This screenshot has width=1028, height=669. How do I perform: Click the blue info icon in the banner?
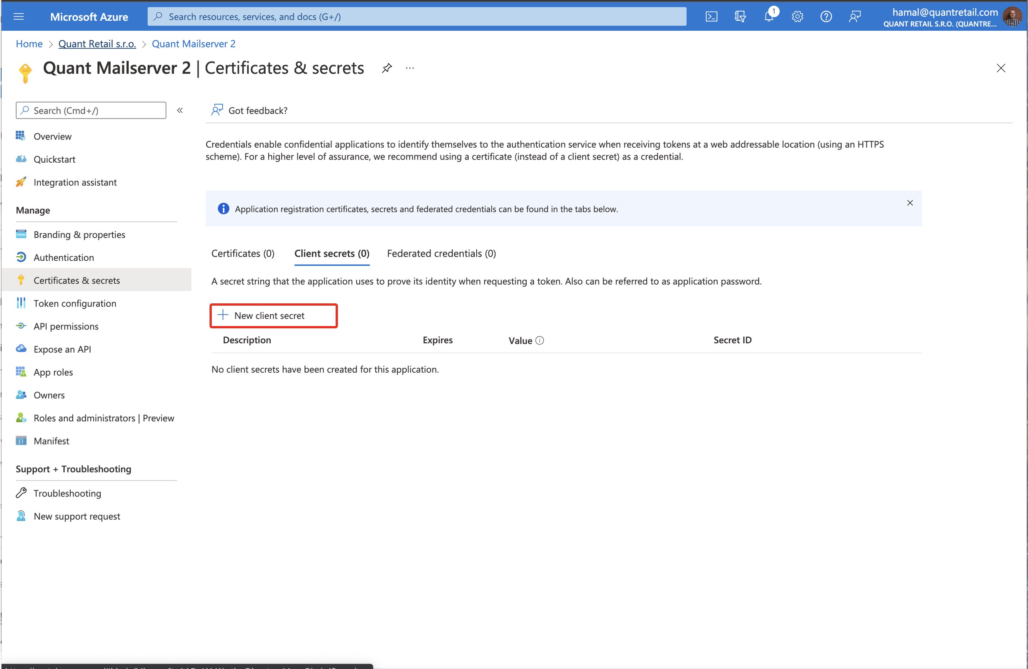(x=223, y=209)
